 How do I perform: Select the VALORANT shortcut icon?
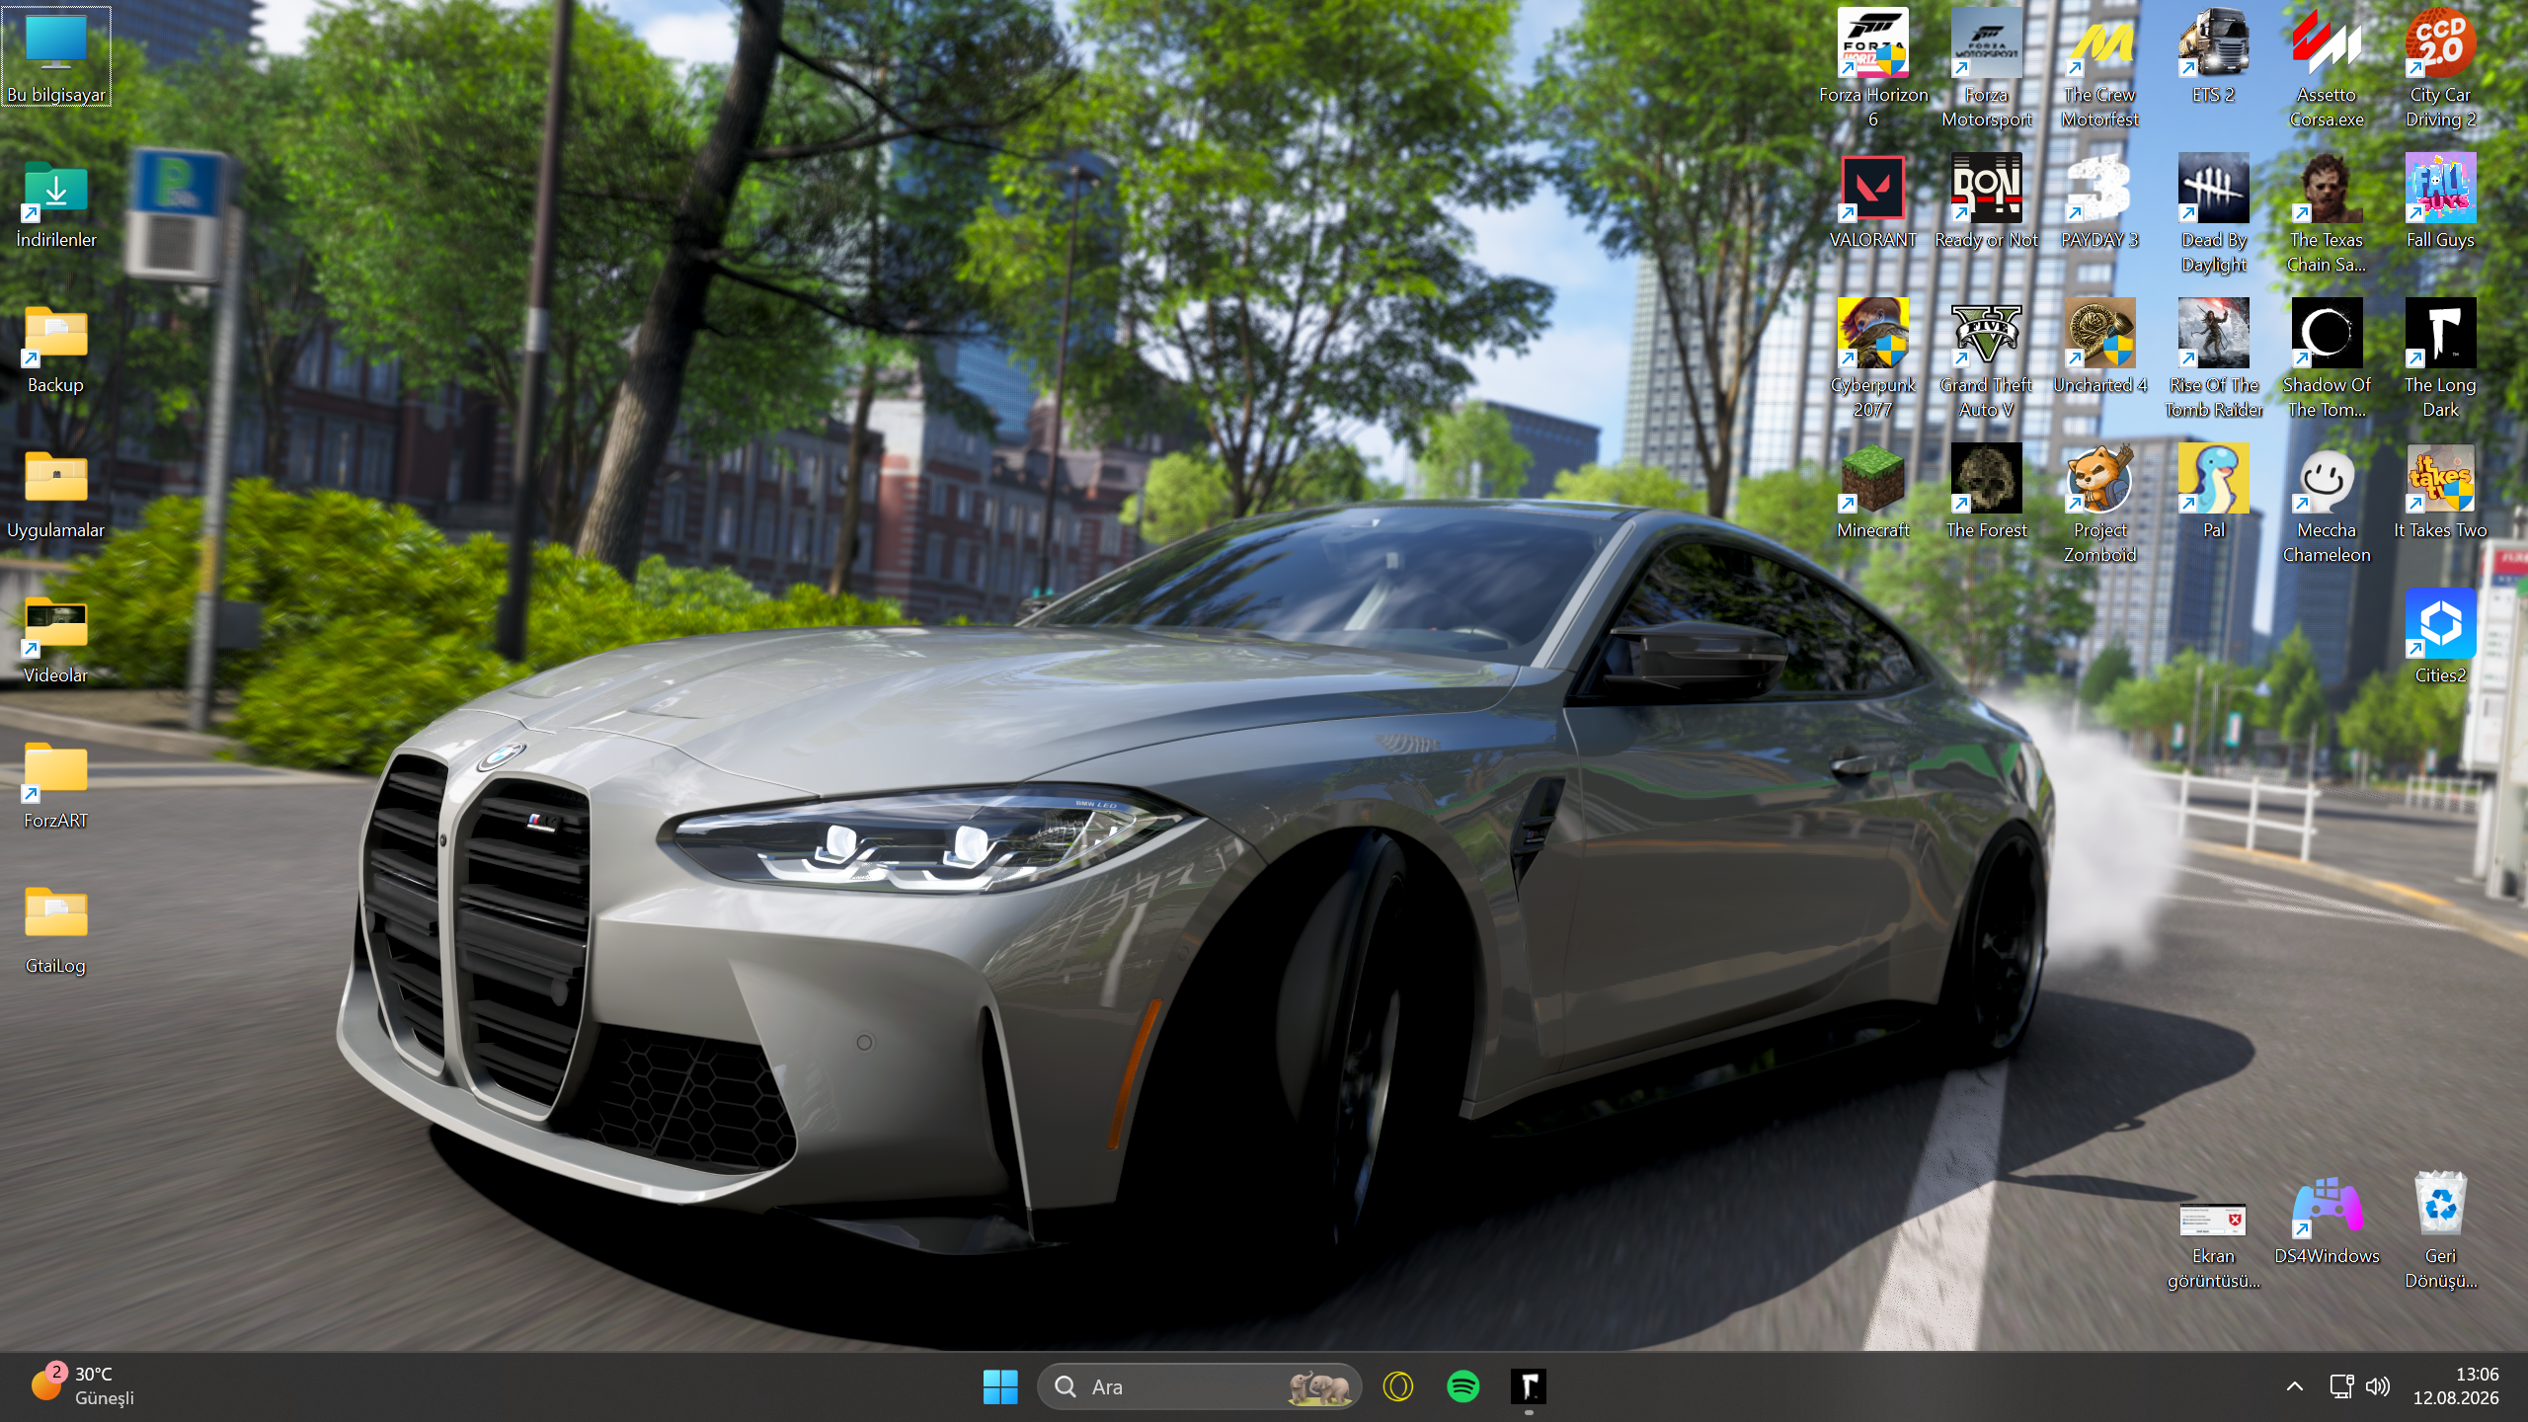pos(1873,201)
